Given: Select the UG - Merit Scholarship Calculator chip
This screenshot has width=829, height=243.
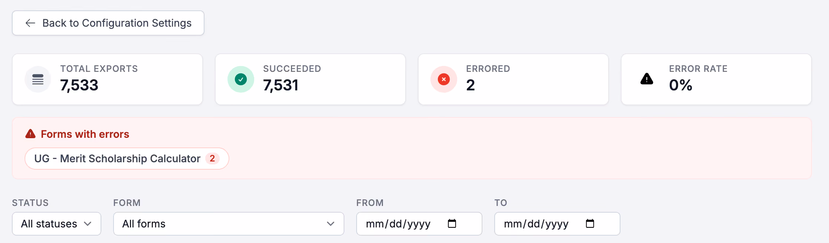Looking at the screenshot, I should (x=127, y=159).
